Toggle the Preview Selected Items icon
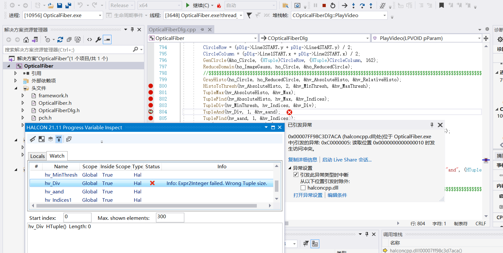503x253 pixels. click(107, 40)
